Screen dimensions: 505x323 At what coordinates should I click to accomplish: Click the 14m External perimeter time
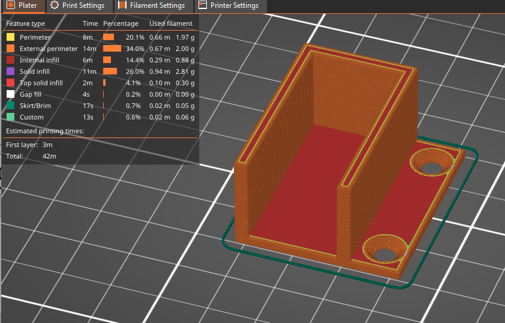89,49
